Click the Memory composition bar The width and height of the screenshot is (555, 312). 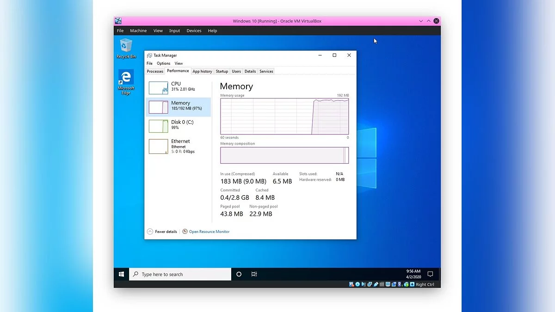(x=284, y=155)
